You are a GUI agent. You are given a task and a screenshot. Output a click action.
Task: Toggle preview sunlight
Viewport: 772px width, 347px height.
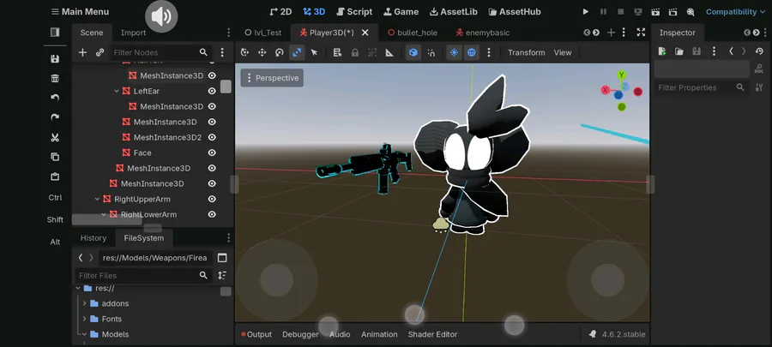pyautogui.click(x=454, y=52)
